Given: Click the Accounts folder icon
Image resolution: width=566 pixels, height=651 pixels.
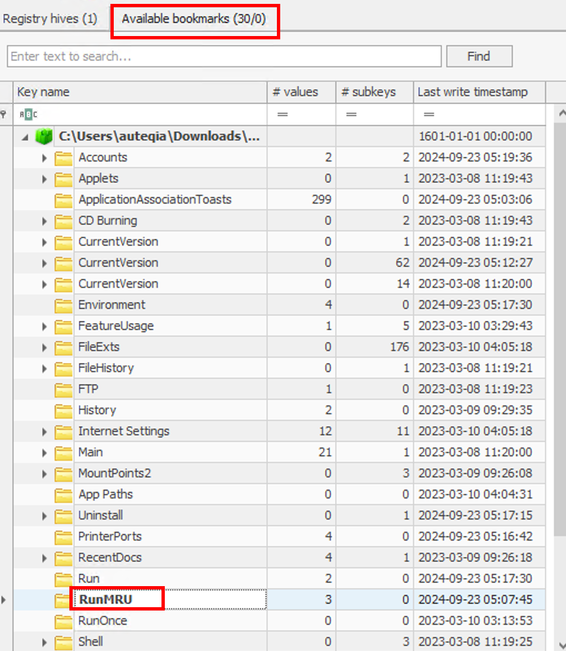Looking at the screenshot, I should click(64, 158).
